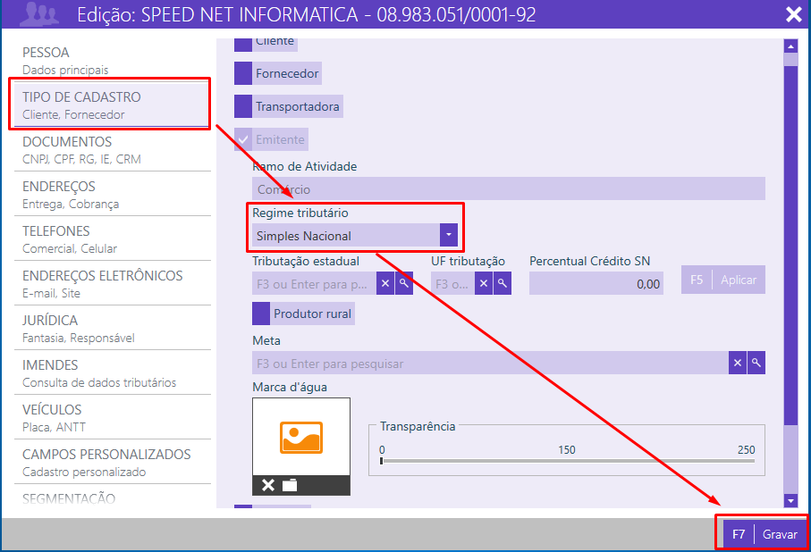This screenshot has height=552, width=811.
Task: Remove the Marca d'água image
Action: click(268, 485)
